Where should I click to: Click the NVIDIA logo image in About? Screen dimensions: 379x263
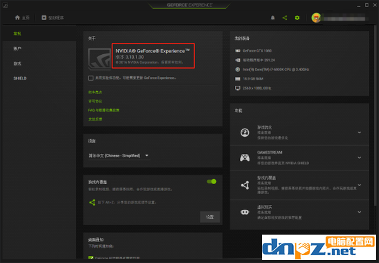tap(99, 59)
